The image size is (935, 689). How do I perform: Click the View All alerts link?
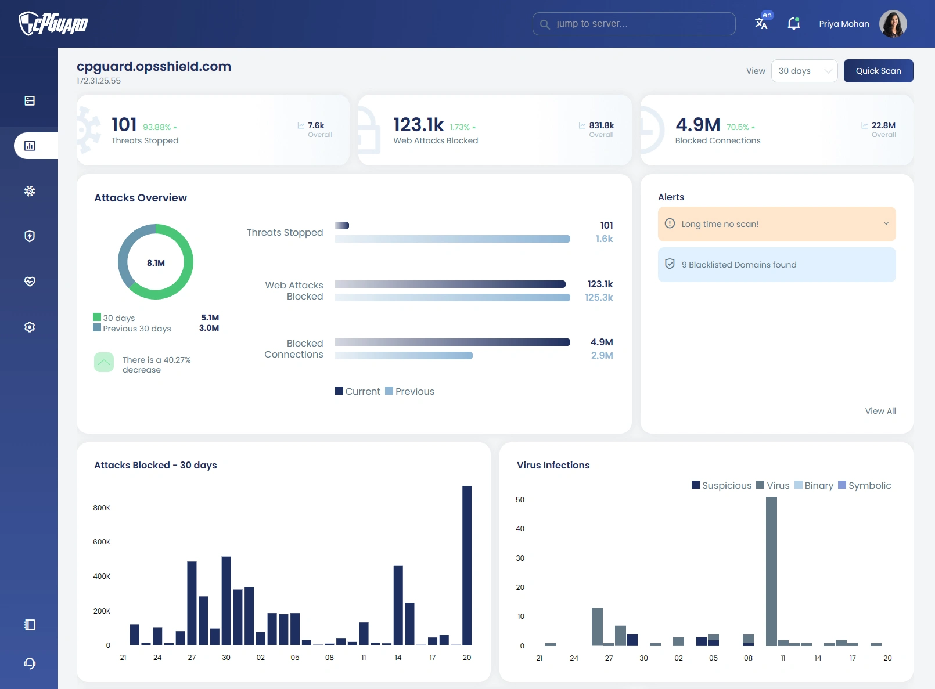click(x=880, y=411)
